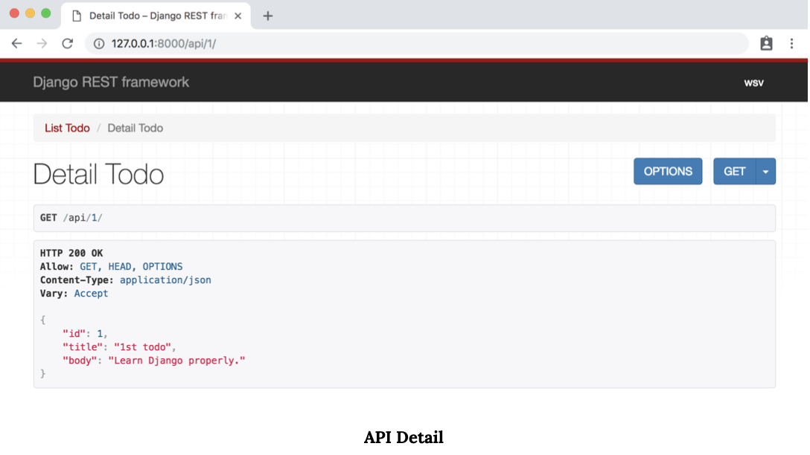This screenshot has width=810, height=455.
Task: Click the red macOS close window button
Action: [x=14, y=13]
